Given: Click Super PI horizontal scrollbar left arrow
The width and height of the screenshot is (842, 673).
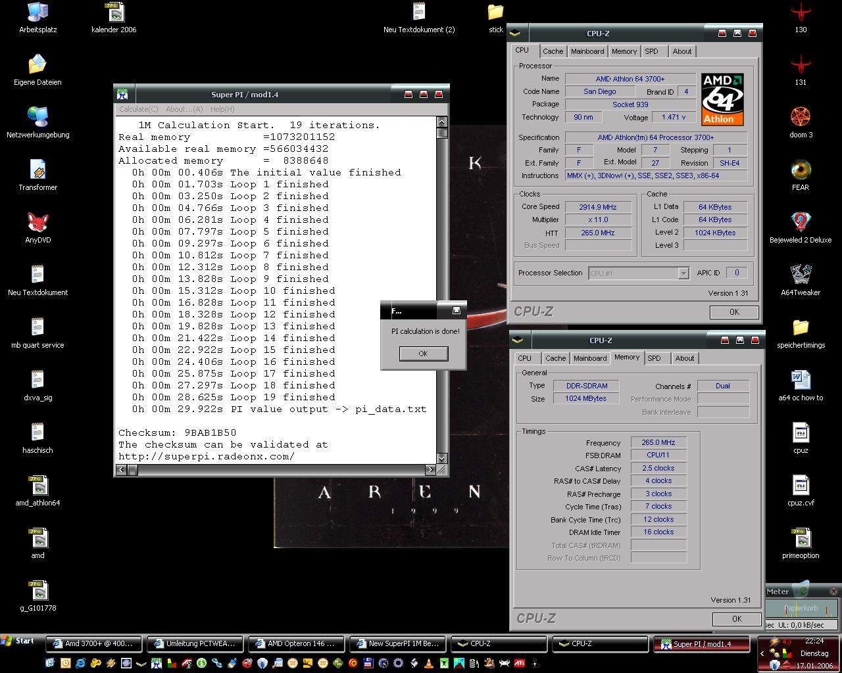Looking at the screenshot, I should pyautogui.click(x=121, y=470).
